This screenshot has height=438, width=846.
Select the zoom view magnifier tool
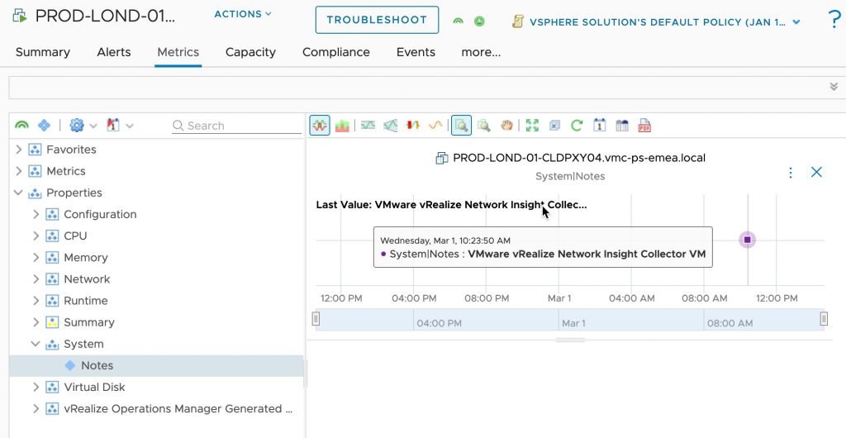coord(461,126)
